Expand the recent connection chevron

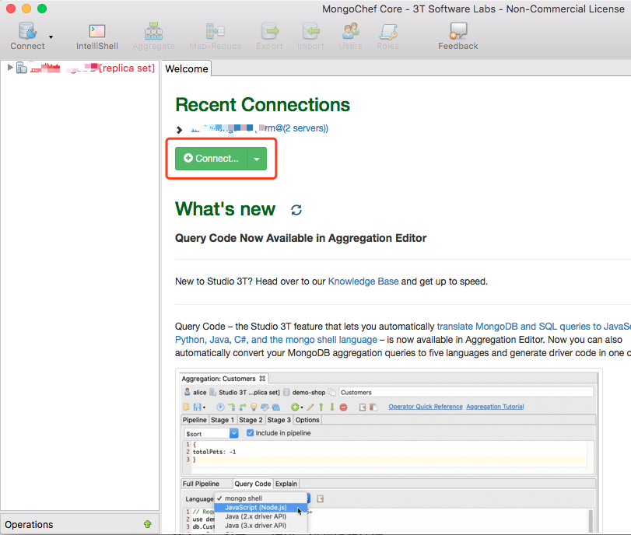tap(180, 130)
